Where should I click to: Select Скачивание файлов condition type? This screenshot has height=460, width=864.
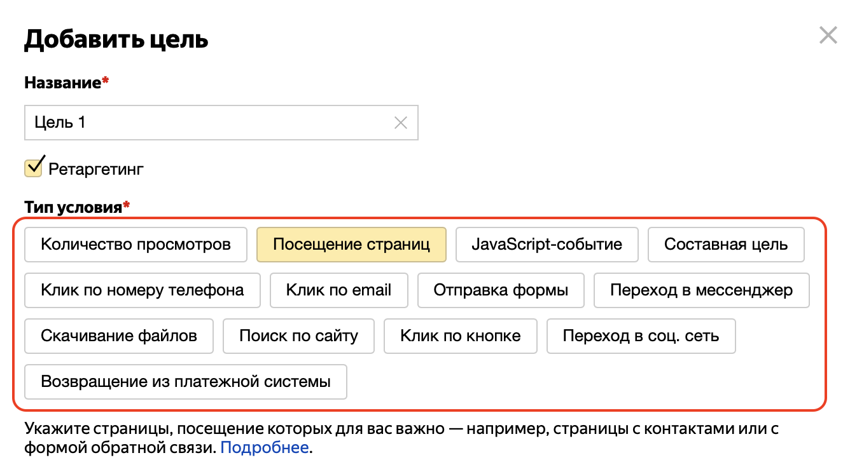[119, 336]
